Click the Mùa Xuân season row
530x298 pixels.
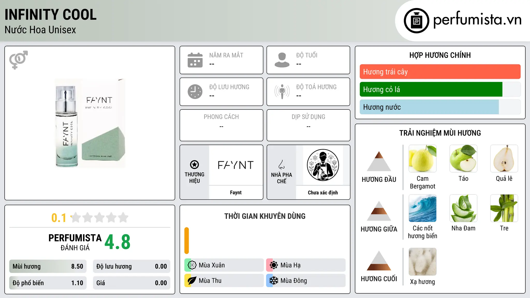pos(224,265)
